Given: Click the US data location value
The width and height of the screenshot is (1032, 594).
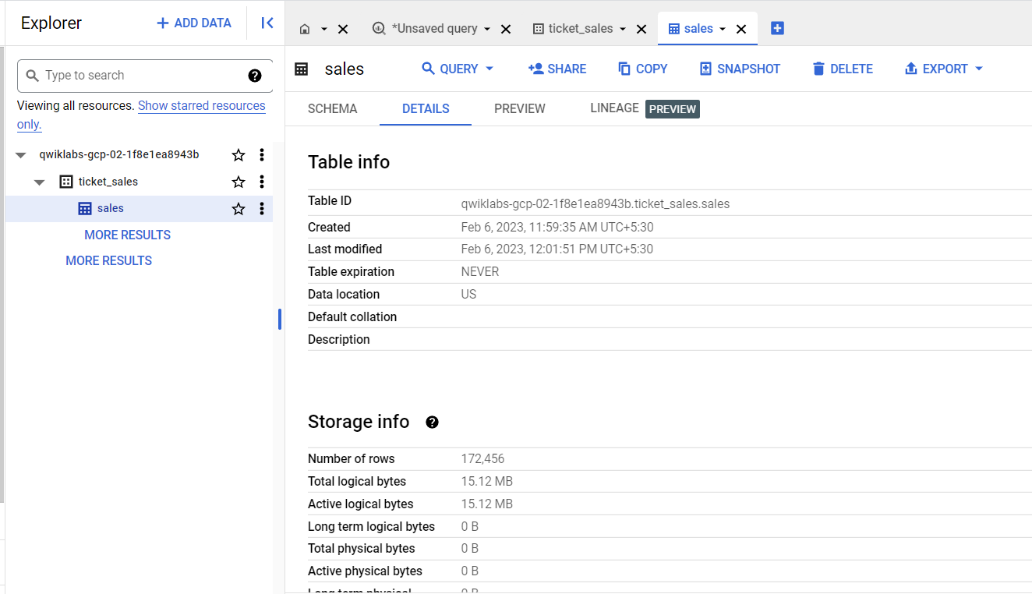Looking at the screenshot, I should click(468, 295).
